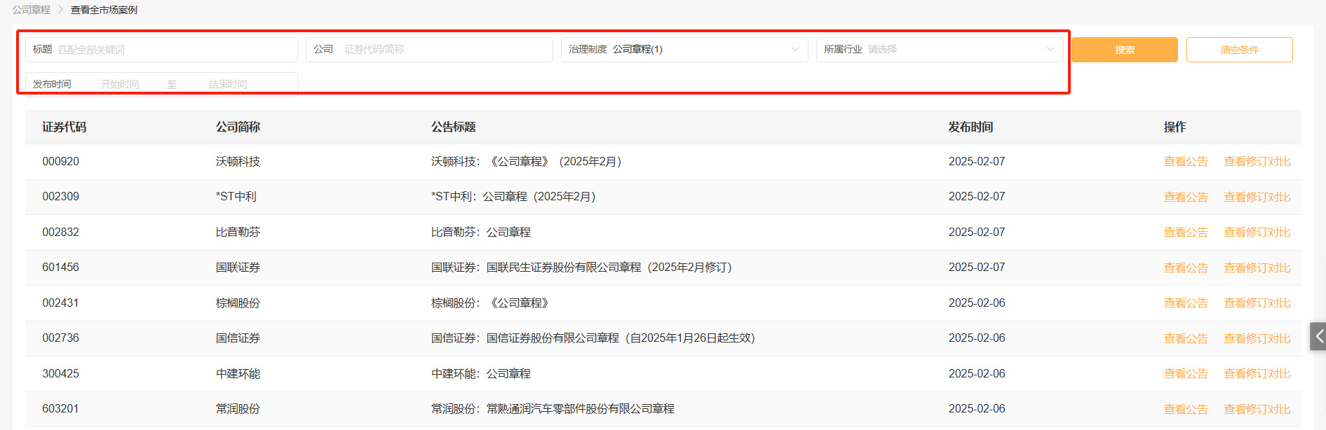
Task: Click the 操作 column header
Action: click(x=1175, y=127)
